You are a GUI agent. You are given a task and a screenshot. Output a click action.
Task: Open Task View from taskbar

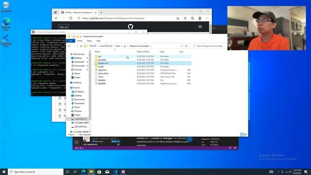pos(75,172)
